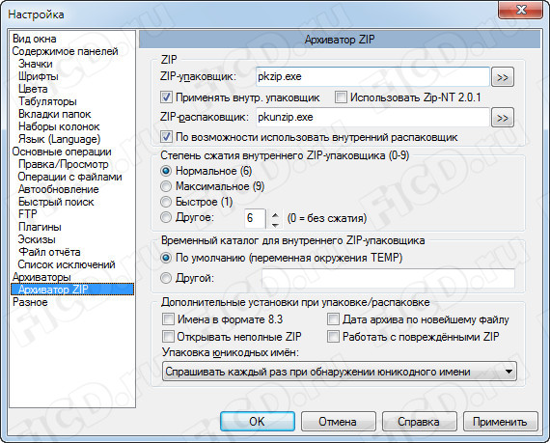Check 'Имена в формате 8.3' option

[x=168, y=319]
